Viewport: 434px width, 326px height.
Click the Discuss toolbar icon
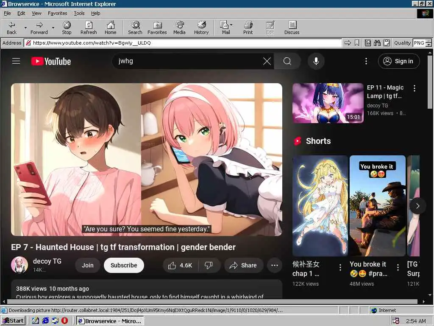[x=292, y=28]
